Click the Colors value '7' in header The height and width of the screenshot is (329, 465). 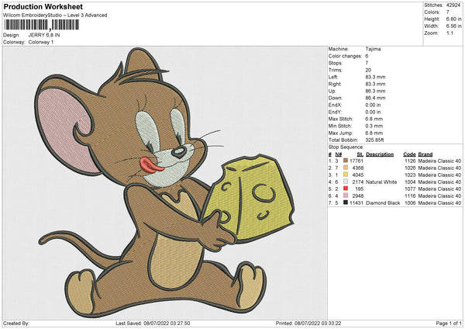point(448,12)
